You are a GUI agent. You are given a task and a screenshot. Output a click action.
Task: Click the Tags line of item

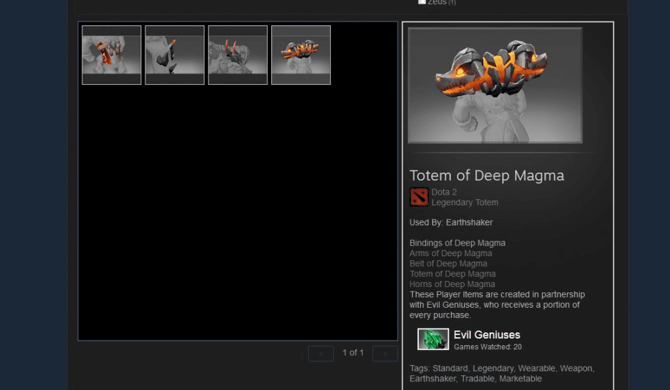pyautogui.click(x=502, y=373)
